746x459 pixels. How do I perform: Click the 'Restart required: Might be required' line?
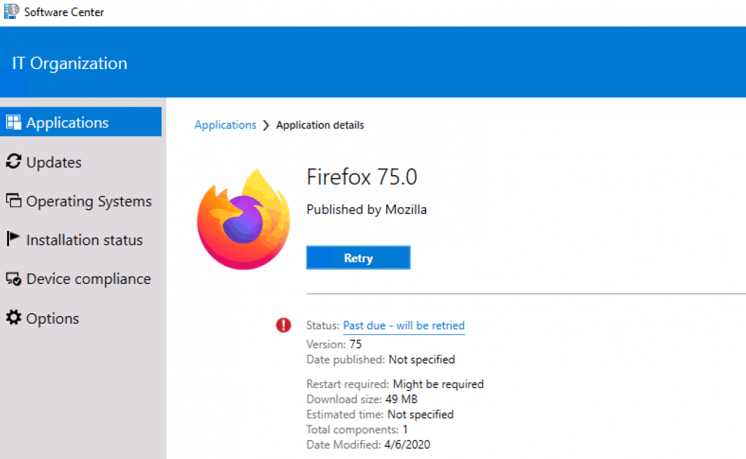[395, 384]
